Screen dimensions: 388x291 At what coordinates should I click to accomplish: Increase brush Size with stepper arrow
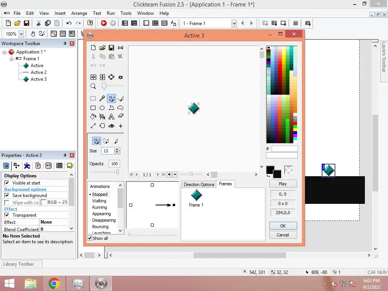pos(117,149)
